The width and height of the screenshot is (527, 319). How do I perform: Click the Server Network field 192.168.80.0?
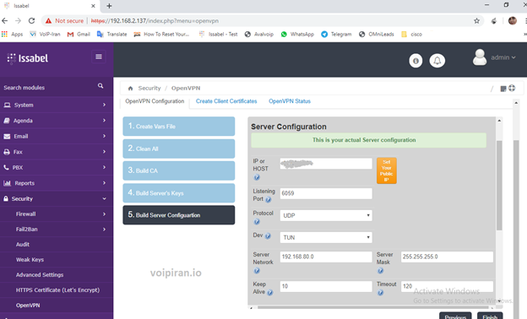pyautogui.click(x=326, y=257)
